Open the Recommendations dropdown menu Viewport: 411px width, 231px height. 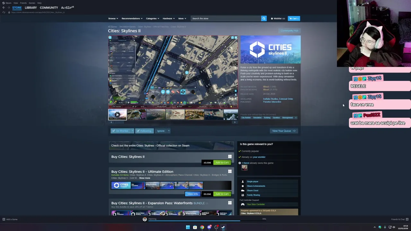click(132, 19)
